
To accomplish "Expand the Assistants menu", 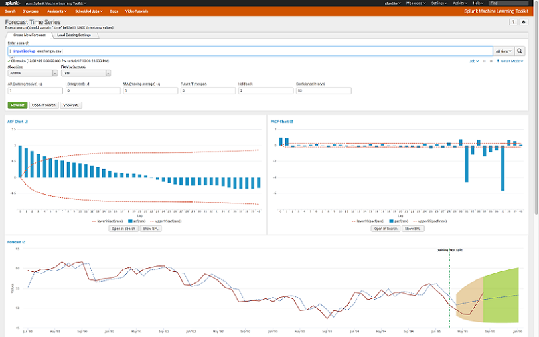I will point(57,11).
